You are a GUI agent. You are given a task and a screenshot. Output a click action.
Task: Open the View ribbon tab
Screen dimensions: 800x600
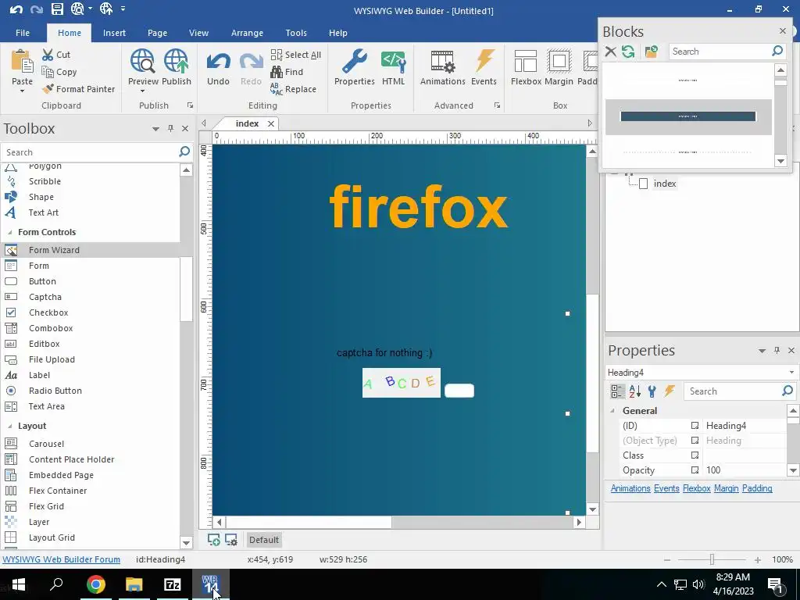pyautogui.click(x=198, y=33)
